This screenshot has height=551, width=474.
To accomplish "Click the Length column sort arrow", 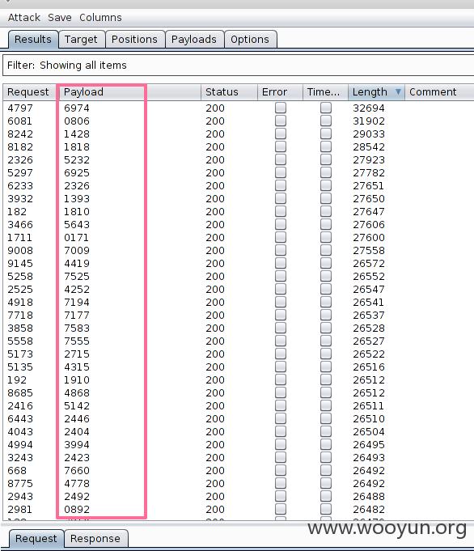I will point(398,91).
